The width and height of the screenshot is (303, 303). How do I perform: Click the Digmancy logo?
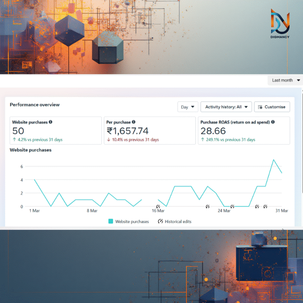(280, 24)
